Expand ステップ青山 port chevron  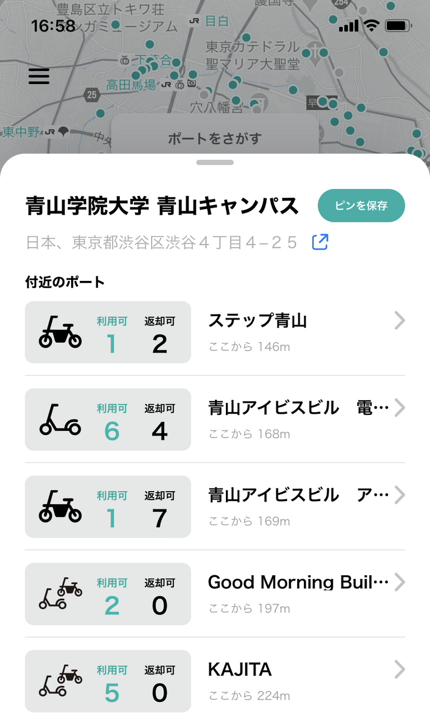coord(399,321)
